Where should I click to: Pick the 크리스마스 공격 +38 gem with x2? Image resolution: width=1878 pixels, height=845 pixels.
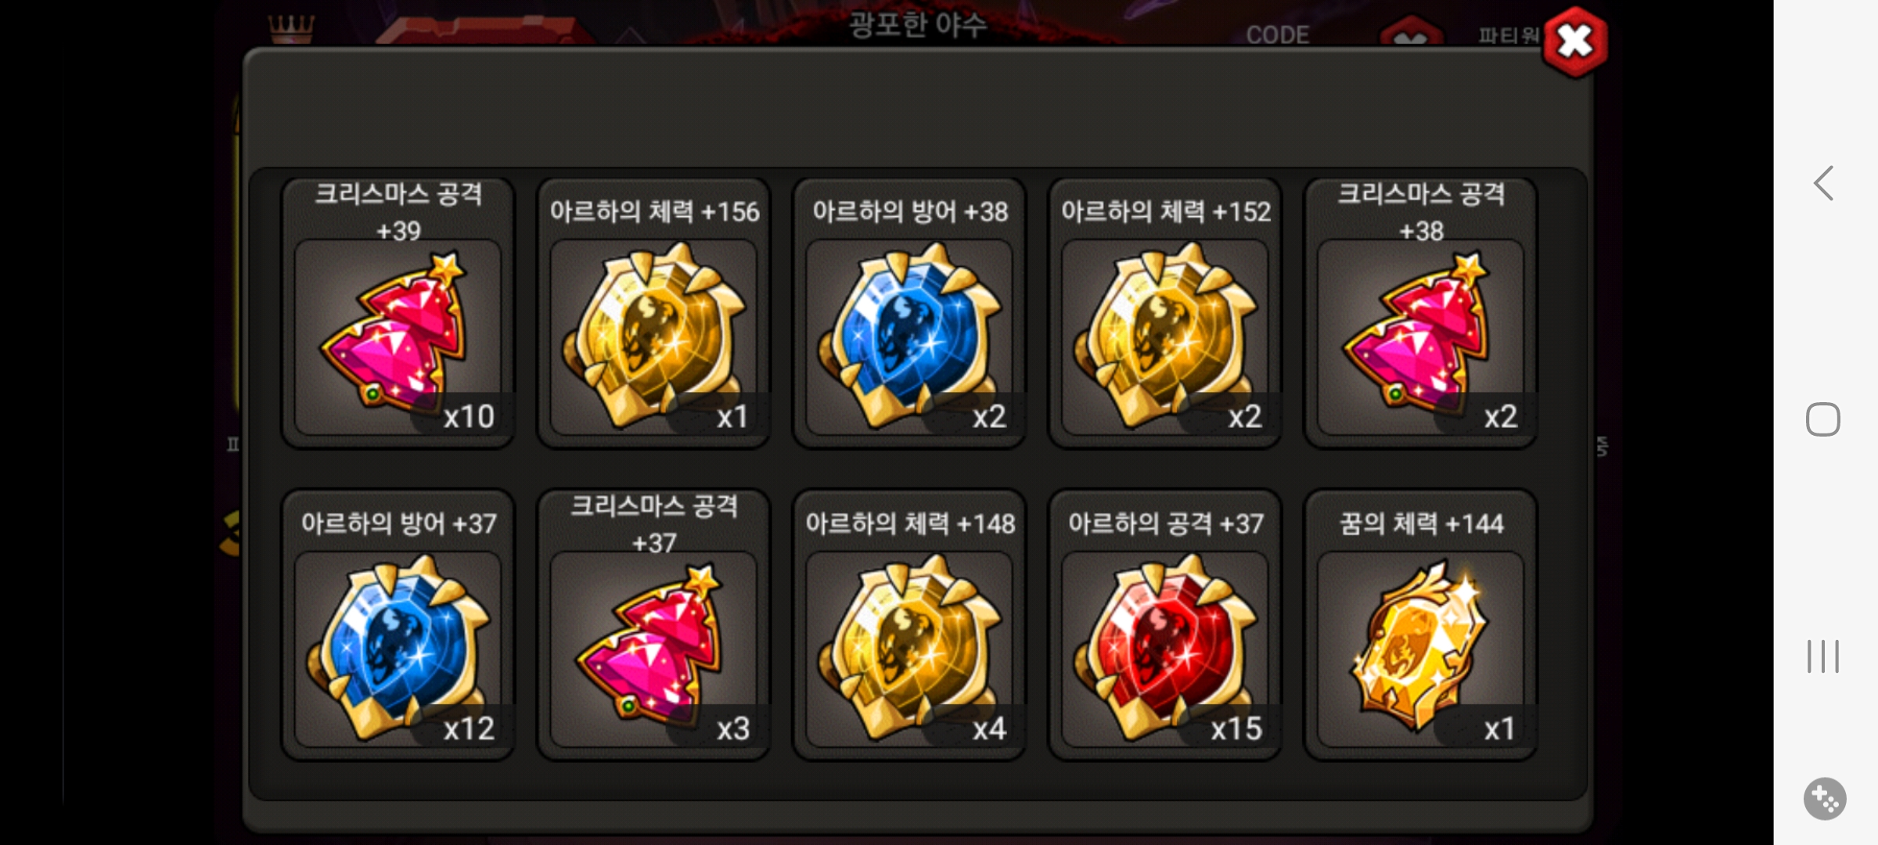[1421, 313]
